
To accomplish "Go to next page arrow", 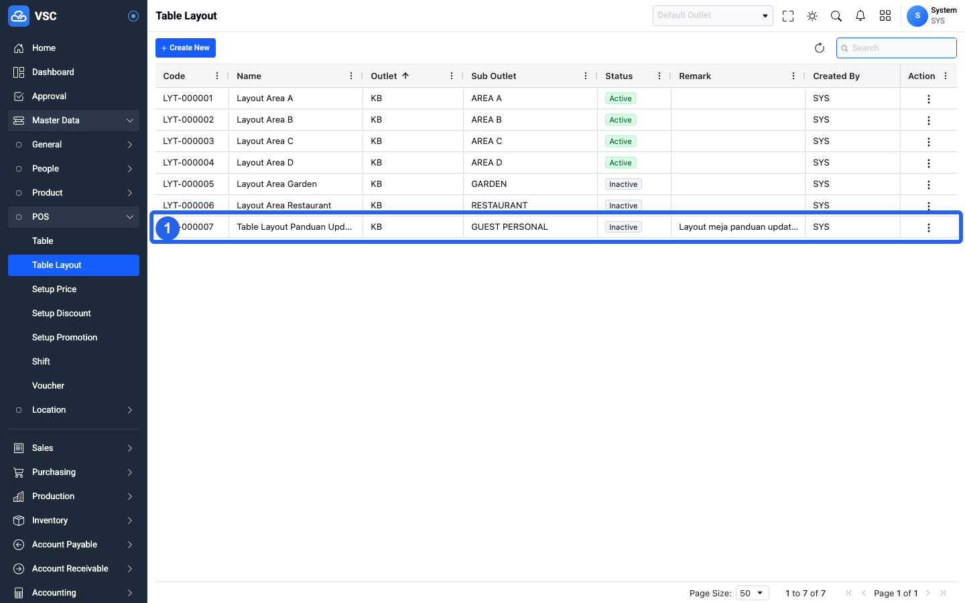I will click(x=928, y=593).
